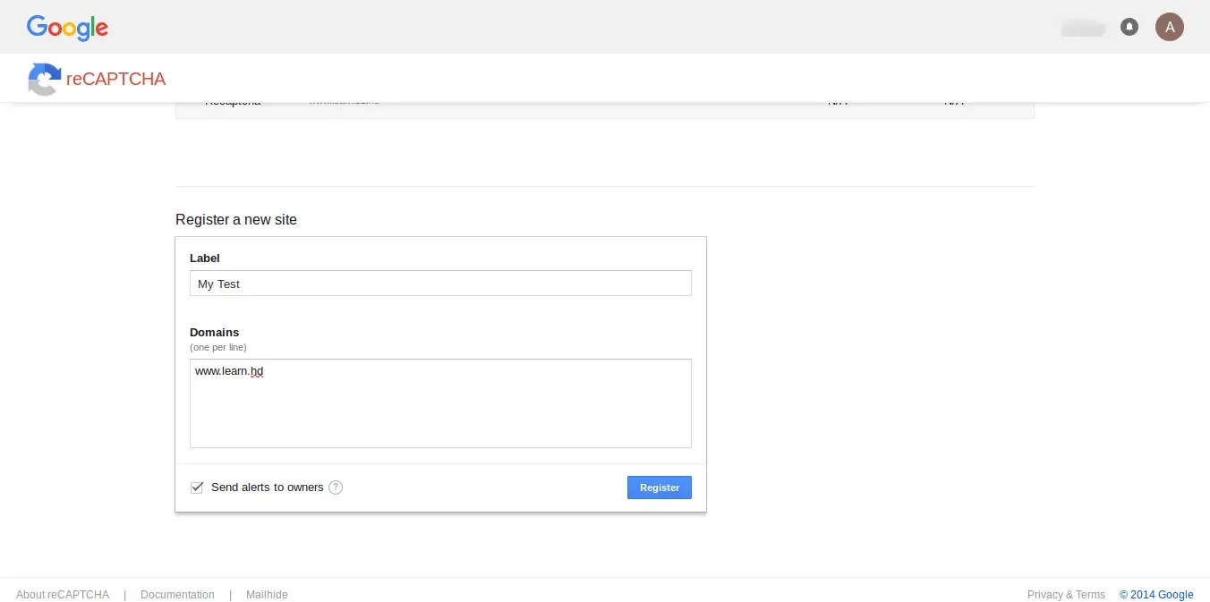Focus the Label field containing 'My Test'
Image resolution: width=1210 pixels, height=602 pixels.
440,284
